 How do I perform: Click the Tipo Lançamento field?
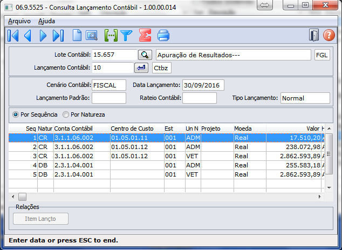pos(305,98)
